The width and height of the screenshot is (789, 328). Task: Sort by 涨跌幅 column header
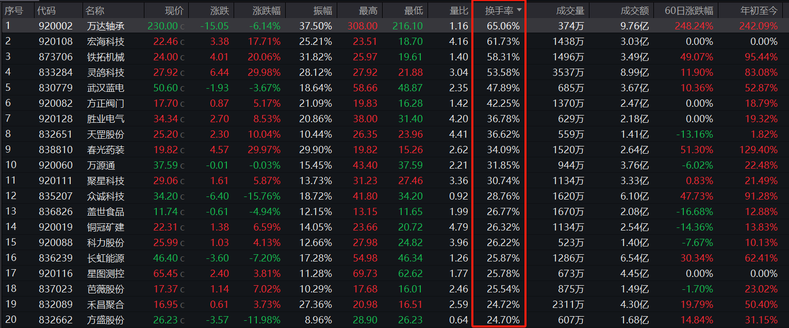[x=267, y=10]
